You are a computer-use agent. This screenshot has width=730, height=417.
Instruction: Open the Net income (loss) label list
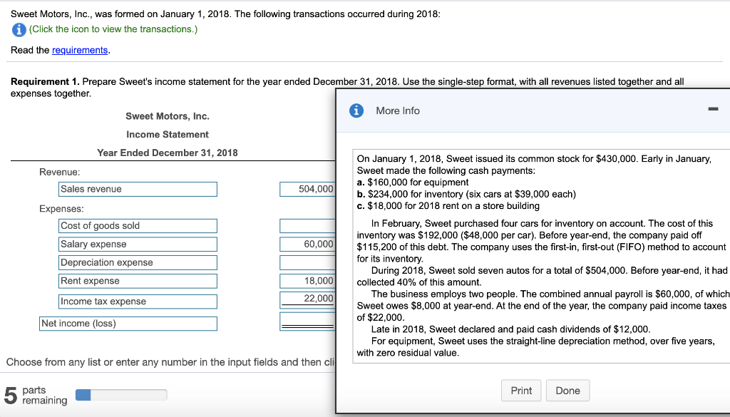[128, 323]
